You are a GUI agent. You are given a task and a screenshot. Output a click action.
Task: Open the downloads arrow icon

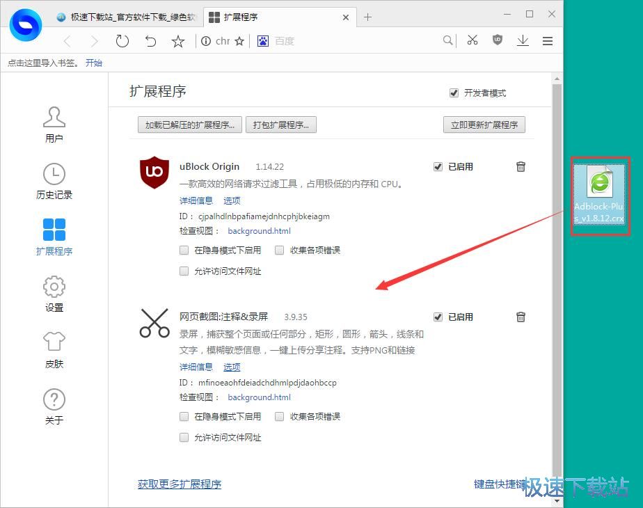click(523, 40)
